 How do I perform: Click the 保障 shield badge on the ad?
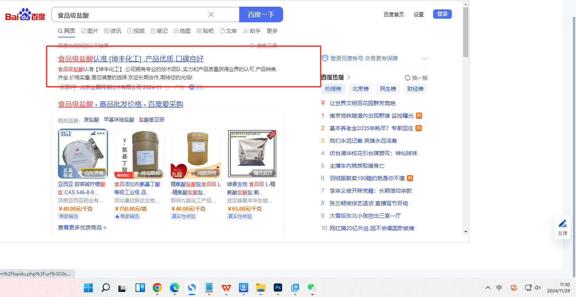tap(197, 87)
